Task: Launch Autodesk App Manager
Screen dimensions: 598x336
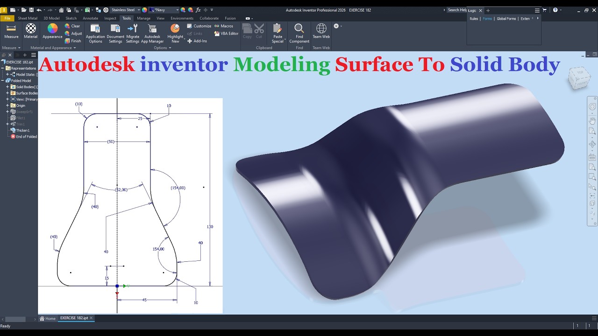Action: click(x=152, y=34)
